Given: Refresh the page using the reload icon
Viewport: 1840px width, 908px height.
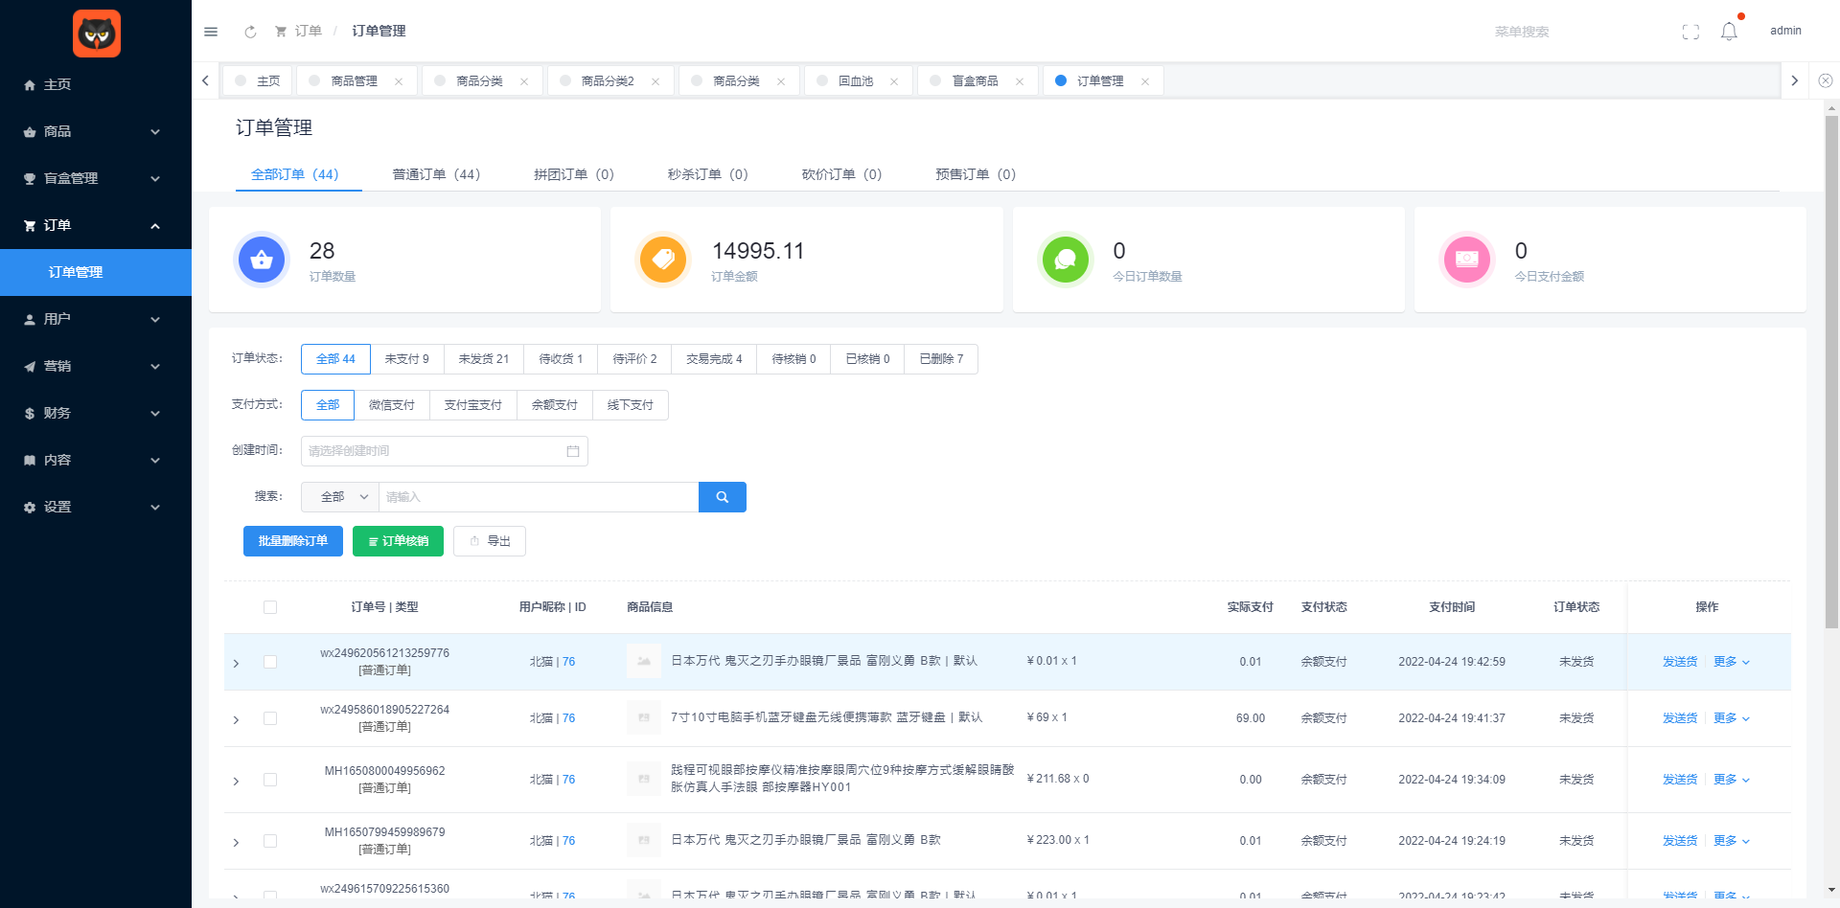Looking at the screenshot, I should [250, 31].
